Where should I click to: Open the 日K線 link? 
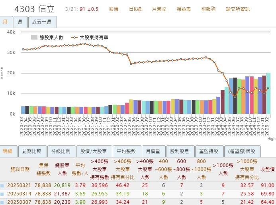click(135, 9)
